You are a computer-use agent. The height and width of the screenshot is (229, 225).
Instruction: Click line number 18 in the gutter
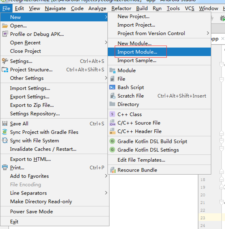click(203, 180)
